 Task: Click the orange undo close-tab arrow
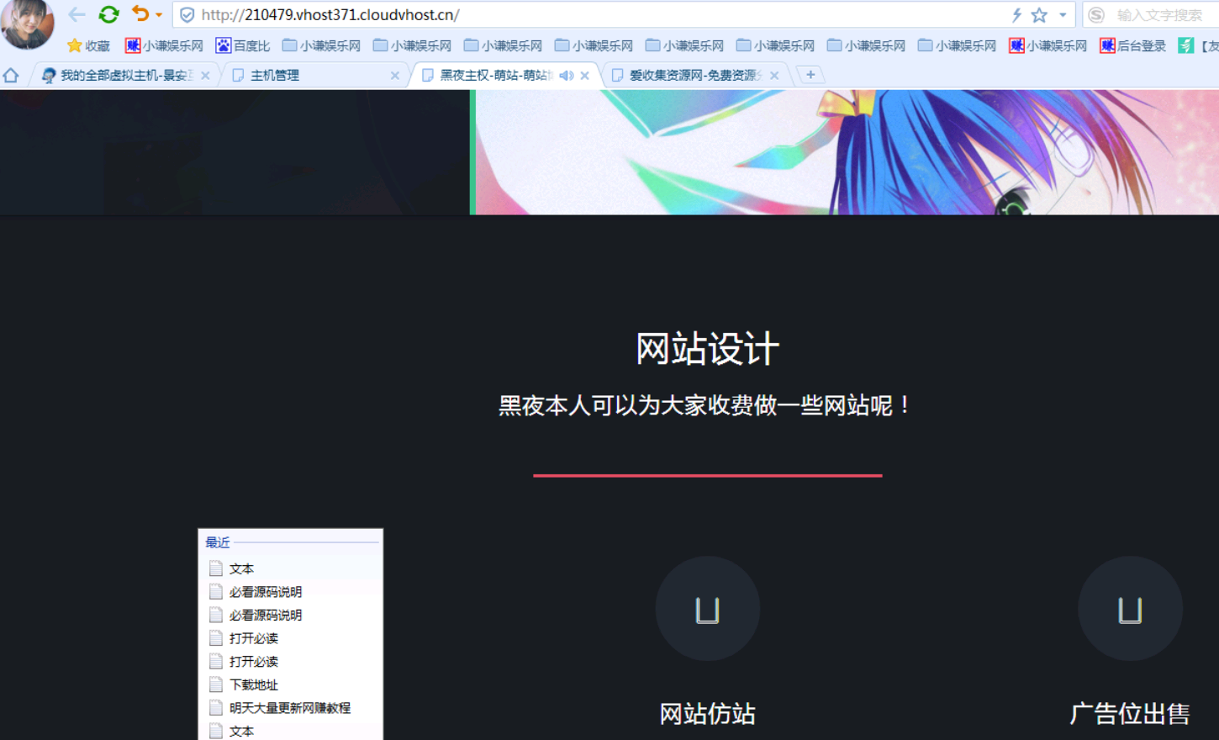point(140,14)
